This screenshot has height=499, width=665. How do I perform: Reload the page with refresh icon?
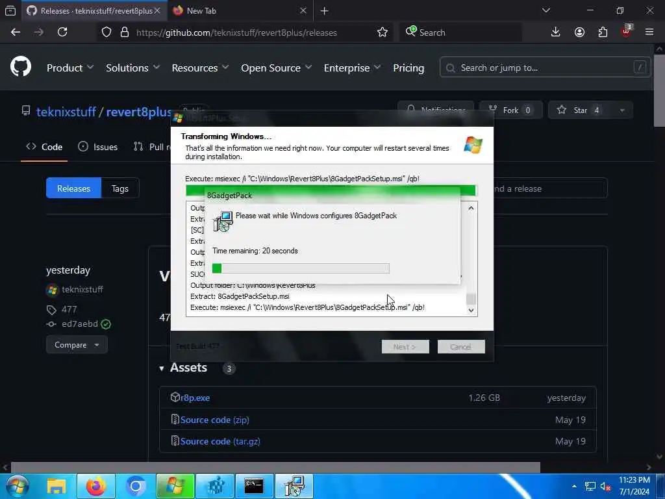tap(62, 32)
